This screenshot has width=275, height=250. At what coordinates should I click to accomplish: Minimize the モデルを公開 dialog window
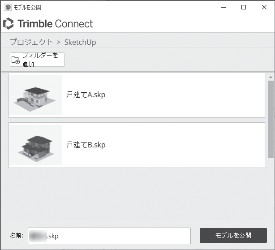(223, 7)
